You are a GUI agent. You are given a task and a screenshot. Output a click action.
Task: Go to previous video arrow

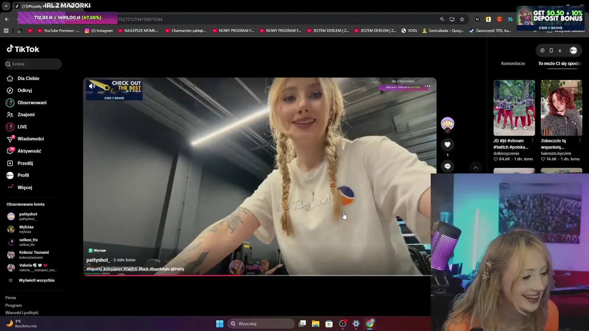pos(475,168)
